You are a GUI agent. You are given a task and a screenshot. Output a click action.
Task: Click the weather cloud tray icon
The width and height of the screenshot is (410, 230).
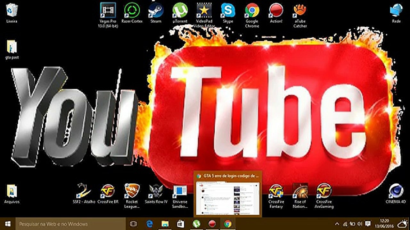pyautogui.click(x=402, y=224)
